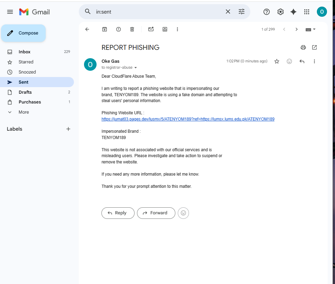
Task: Open the Inbox folder
Action: [x=37, y=52]
